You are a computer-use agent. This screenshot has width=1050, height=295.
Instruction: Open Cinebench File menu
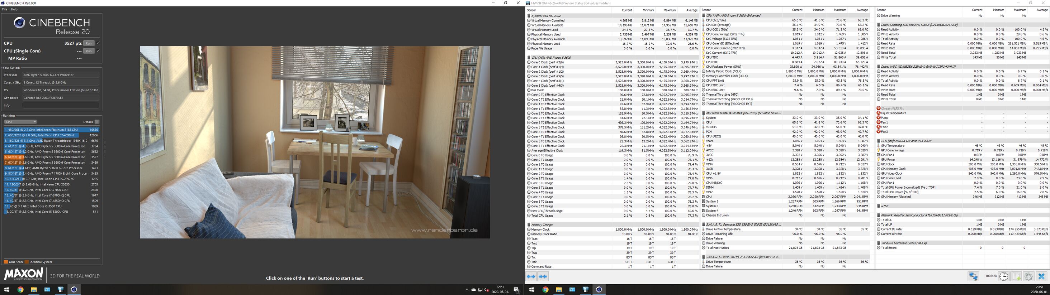click(5, 9)
